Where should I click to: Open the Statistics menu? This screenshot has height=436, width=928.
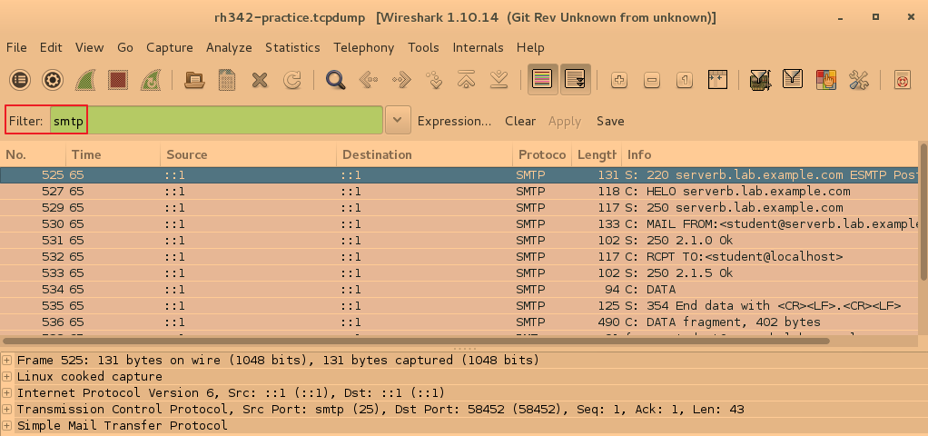[292, 47]
